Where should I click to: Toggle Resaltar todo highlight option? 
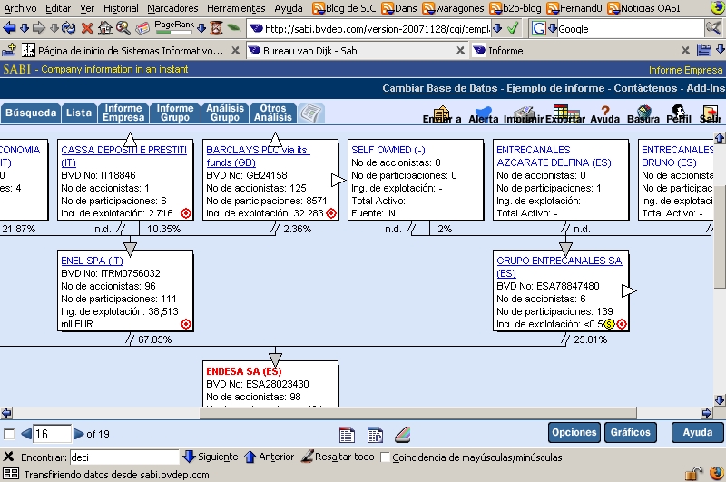click(x=338, y=457)
